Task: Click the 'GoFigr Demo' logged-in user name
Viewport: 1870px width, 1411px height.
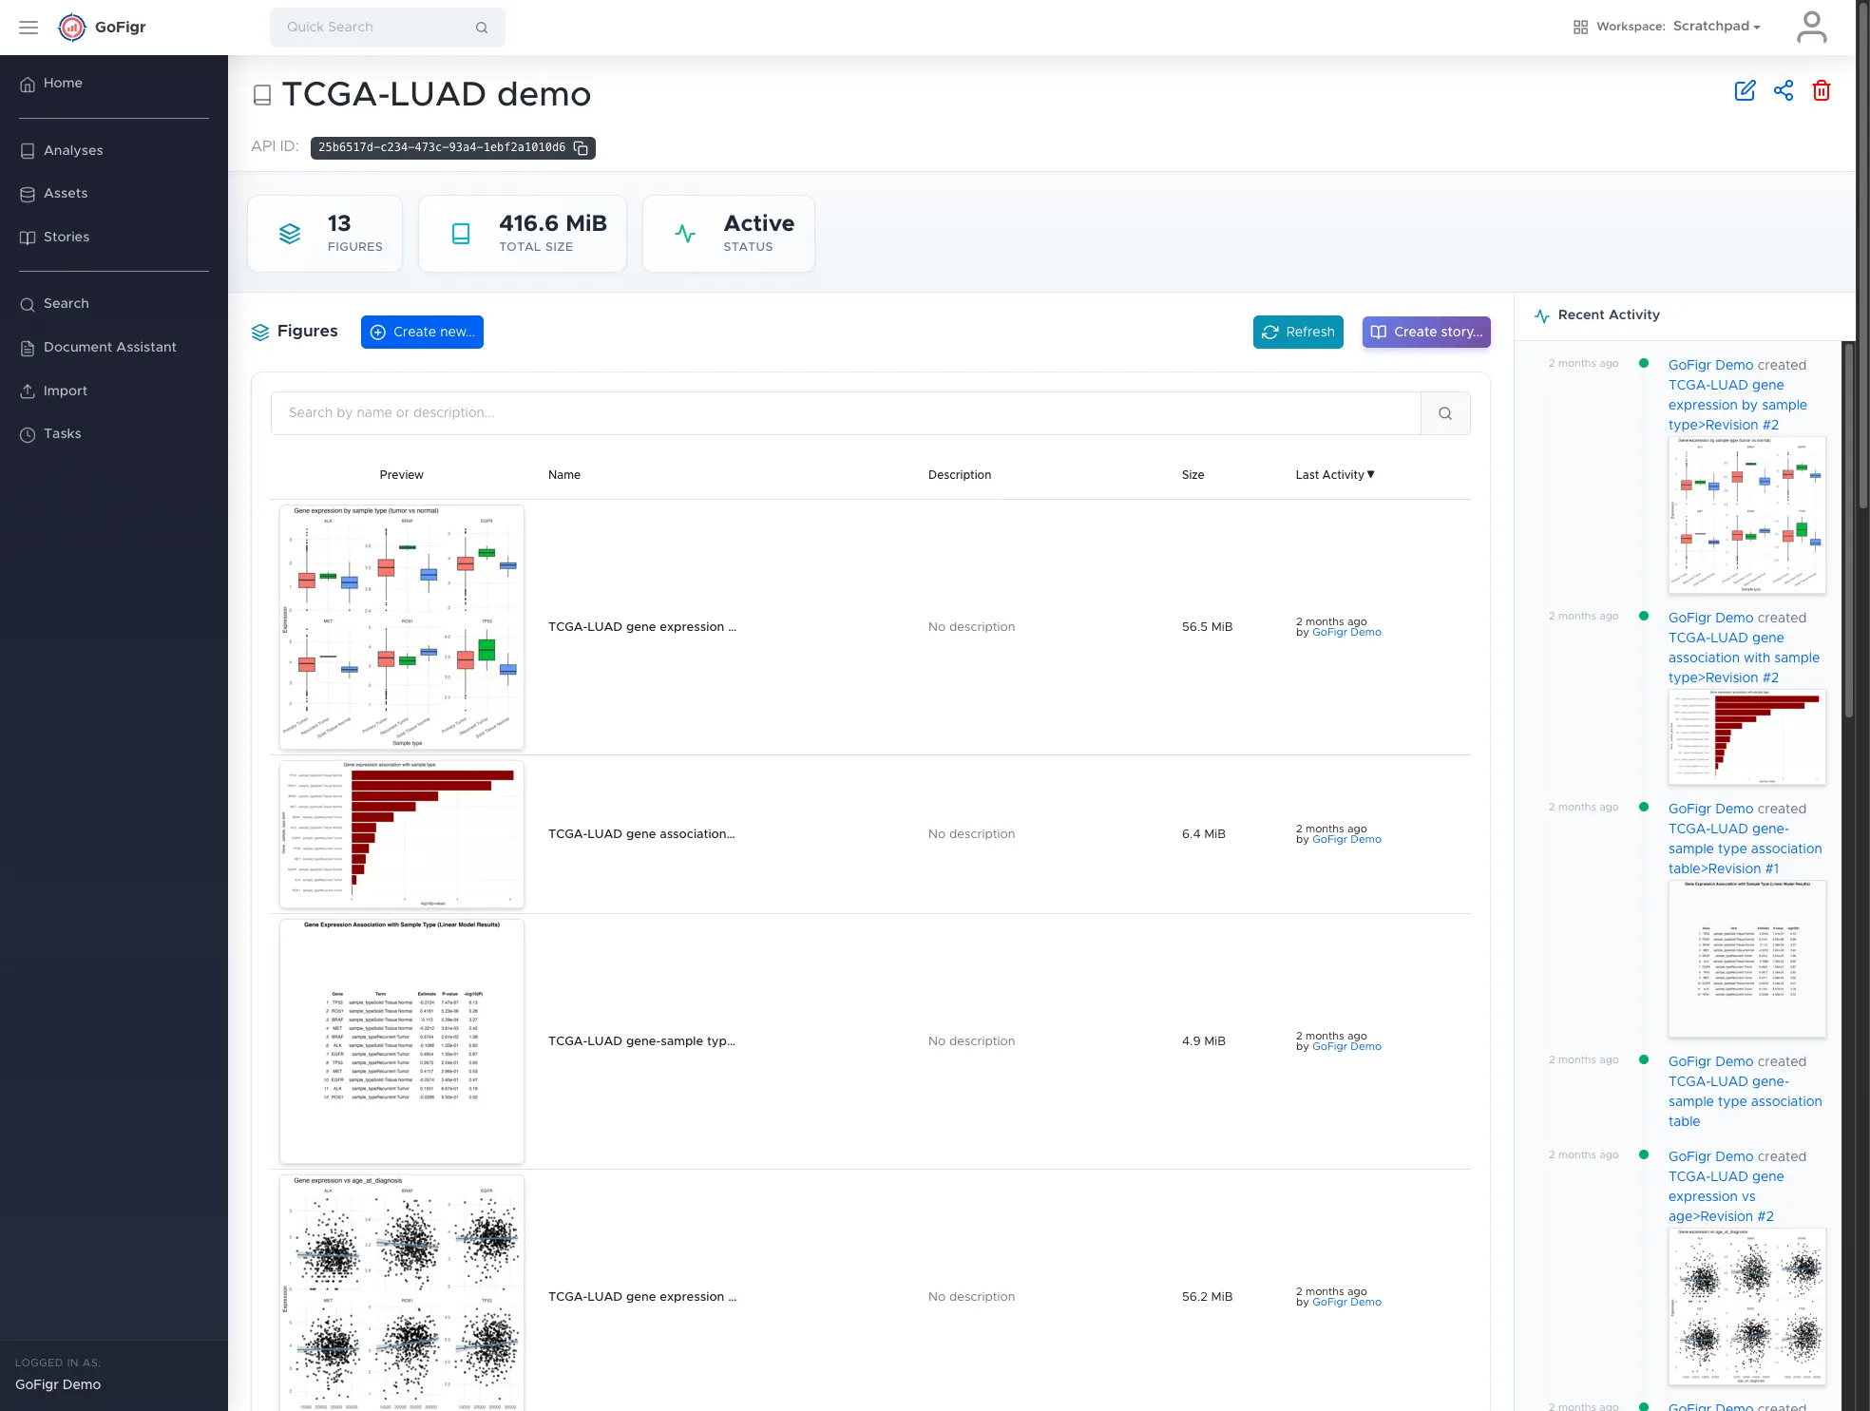Action: pyautogui.click(x=58, y=1385)
